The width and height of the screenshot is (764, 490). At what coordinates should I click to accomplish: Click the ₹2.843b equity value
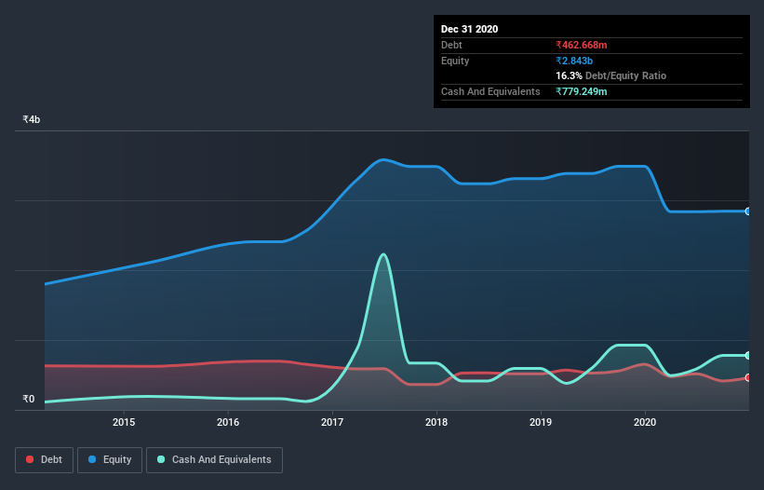(574, 61)
